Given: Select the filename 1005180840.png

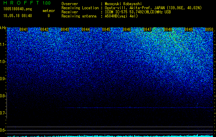Looking at the screenshot, I should pos(18,9).
